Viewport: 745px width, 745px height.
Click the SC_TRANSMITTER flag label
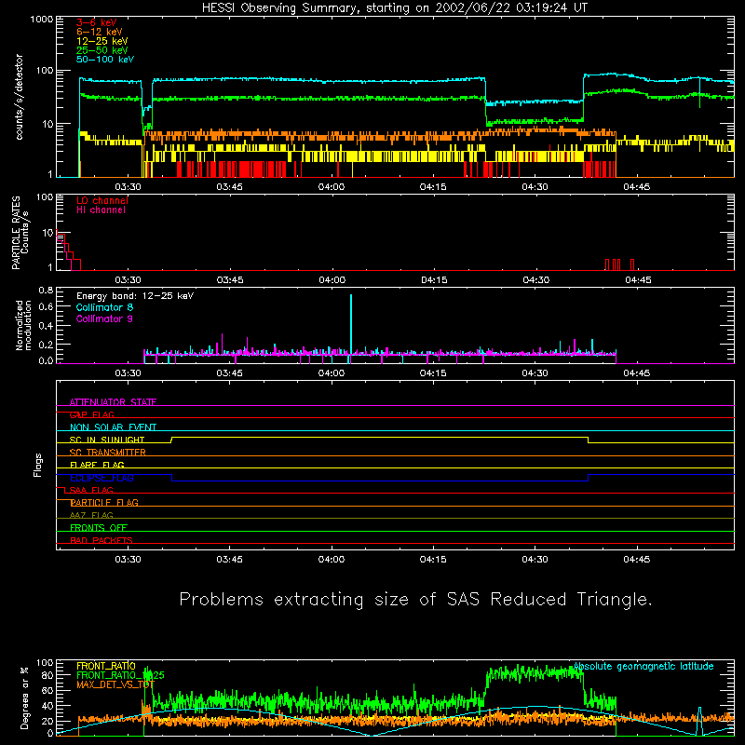tap(108, 453)
